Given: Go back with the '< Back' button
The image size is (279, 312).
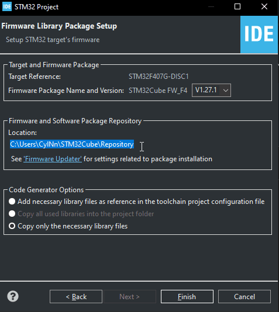Looking at the screenshot, I should (76, 296).
